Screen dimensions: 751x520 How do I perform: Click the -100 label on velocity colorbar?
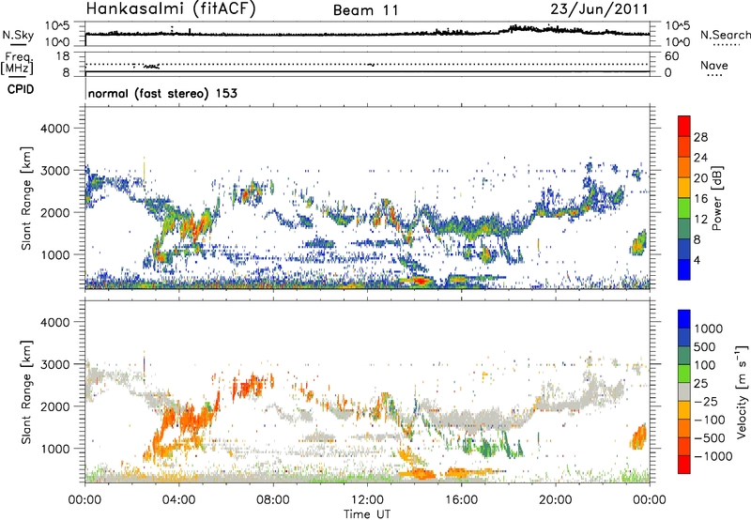pos(710,420)
